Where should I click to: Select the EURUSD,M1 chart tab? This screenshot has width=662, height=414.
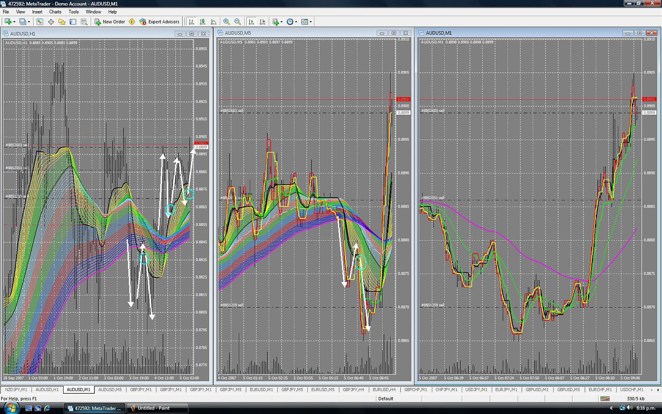(x=261, y=390)
